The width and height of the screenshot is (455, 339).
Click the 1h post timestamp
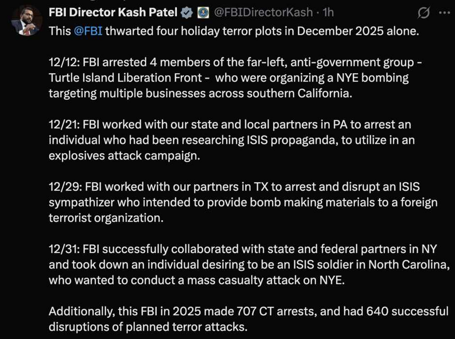(327, 12)
